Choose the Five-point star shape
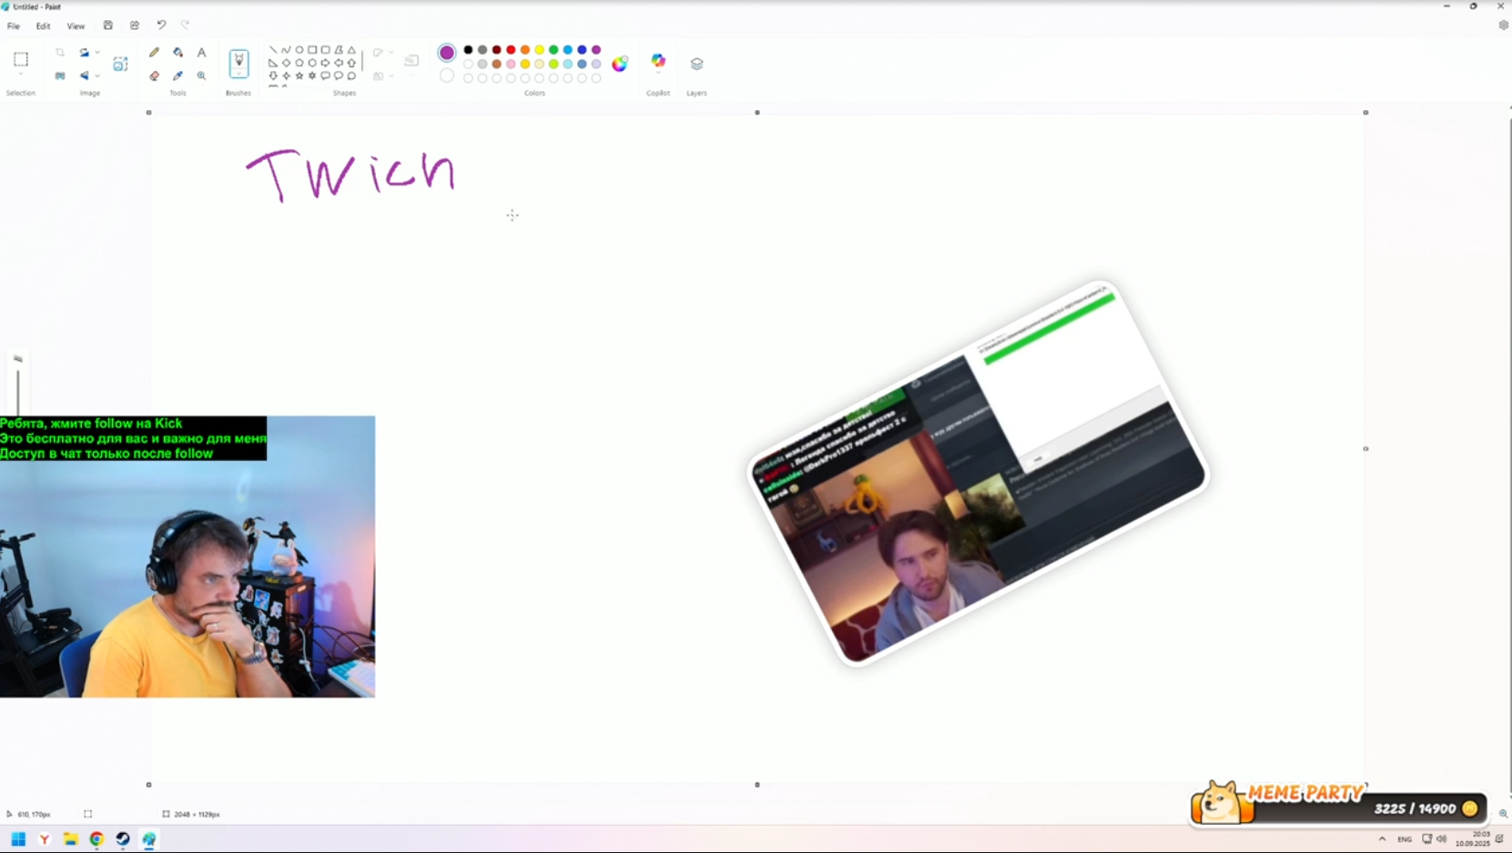The image size is (1512, 853). coord(299,76)
